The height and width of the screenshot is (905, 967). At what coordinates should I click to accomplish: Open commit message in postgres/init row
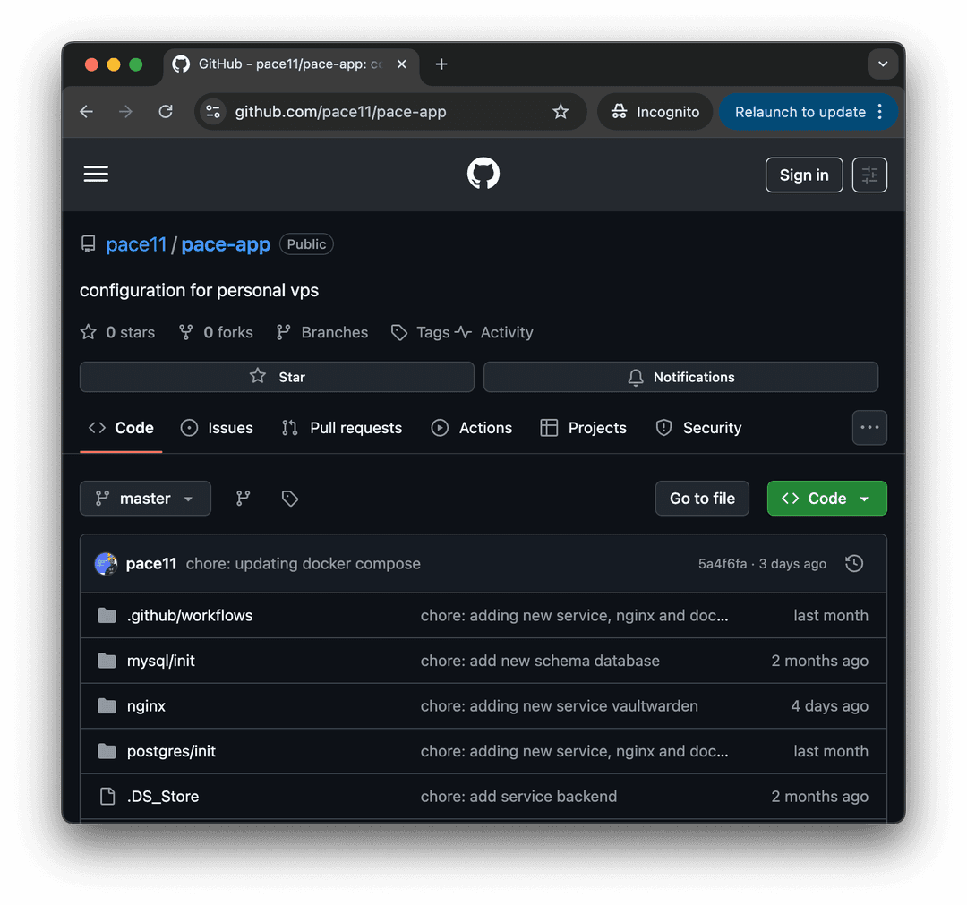pos(574,752)
